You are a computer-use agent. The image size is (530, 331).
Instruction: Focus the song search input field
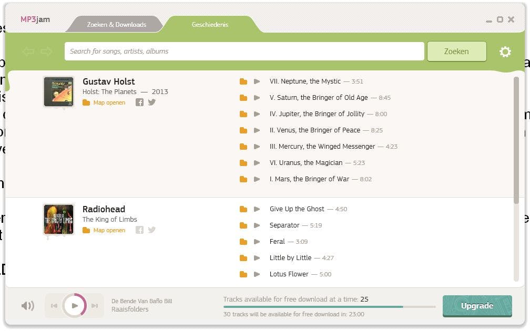point(244,51)
